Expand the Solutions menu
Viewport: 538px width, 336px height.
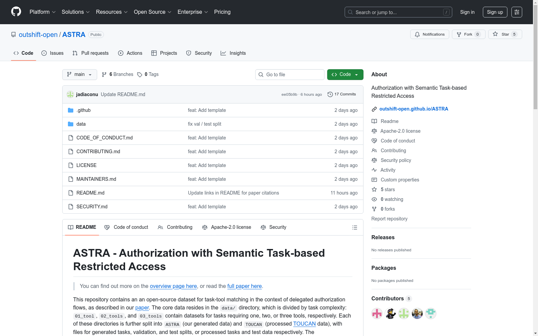point(76,12)
